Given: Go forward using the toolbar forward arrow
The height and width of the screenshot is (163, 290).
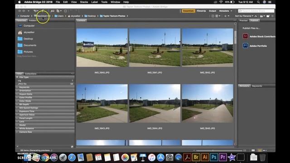Looking at the screenshot, I should (24, 11).
